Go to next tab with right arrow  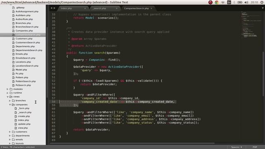[54, 8]
